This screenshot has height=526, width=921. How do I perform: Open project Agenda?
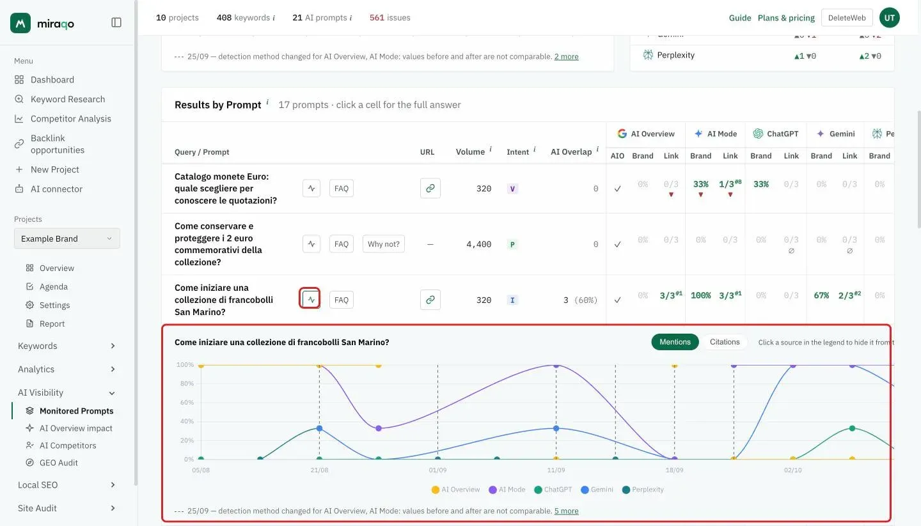pyautogui.click(x=53, y=286)
